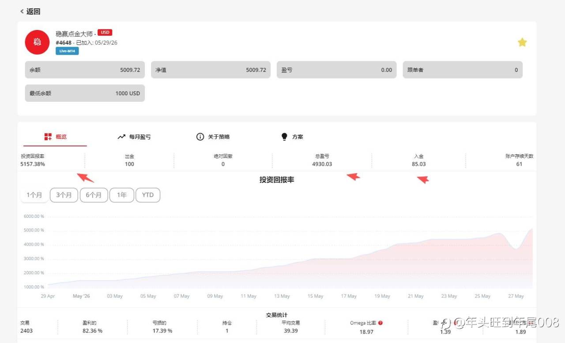This screenshot has width=565, height=343.
Task: Click the 方案 lightbulb icon
Action: (284, 137)
